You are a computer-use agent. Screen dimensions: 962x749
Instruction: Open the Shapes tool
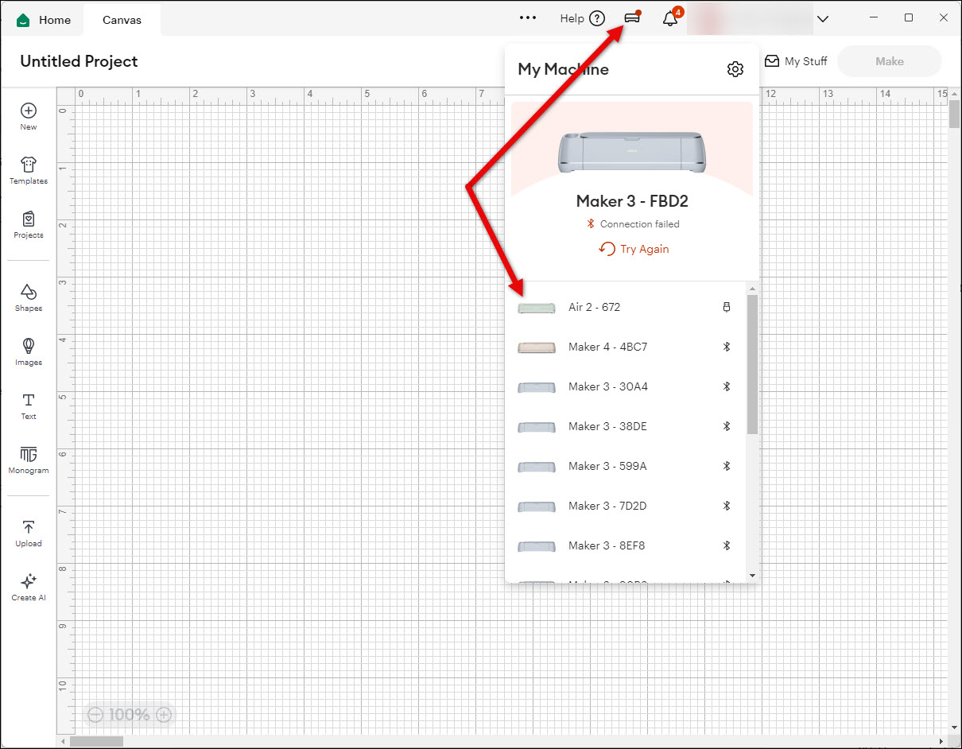(28, 296)
